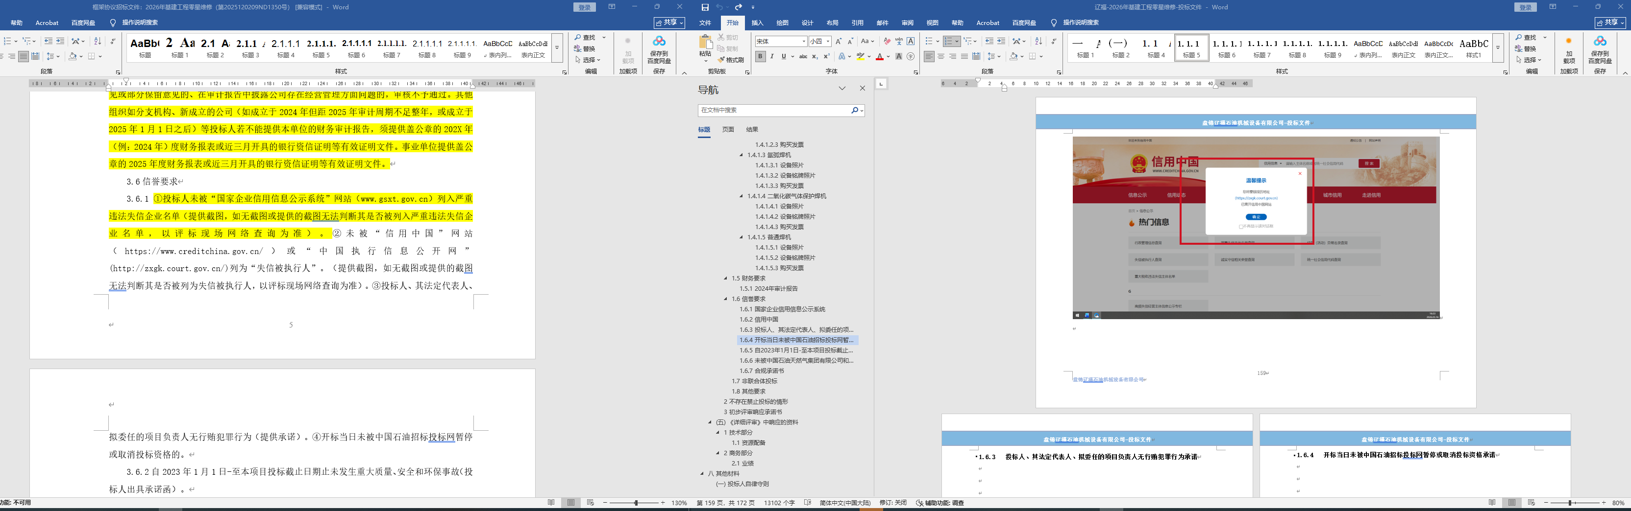Open the font size dropdown showing 小四
Screen dimensions: 1631x511
point(828,42)
